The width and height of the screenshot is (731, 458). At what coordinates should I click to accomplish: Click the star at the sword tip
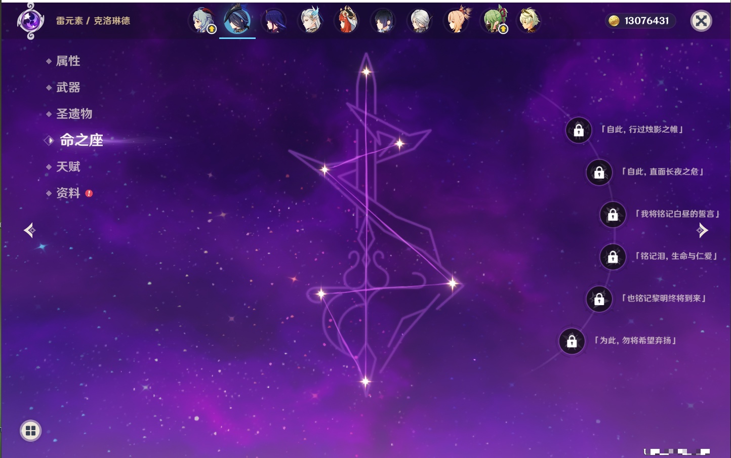click(366, 72)
